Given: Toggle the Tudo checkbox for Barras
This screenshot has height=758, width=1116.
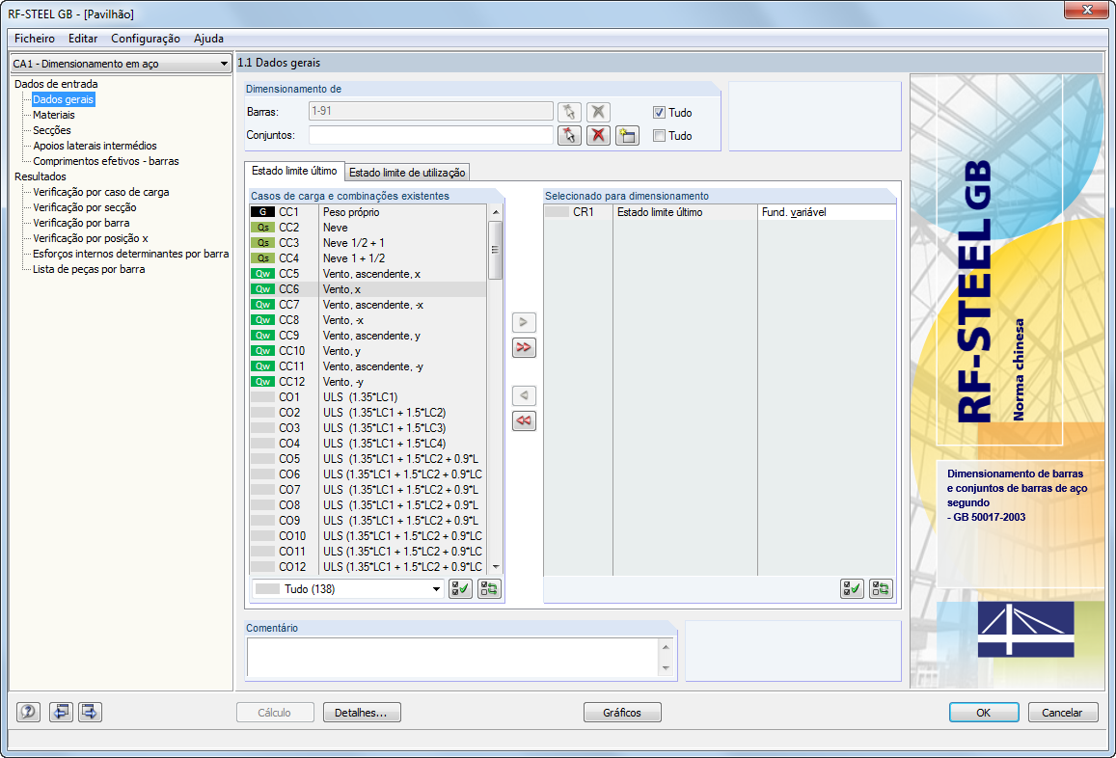Looking at the screenshot, I should 659,113.
